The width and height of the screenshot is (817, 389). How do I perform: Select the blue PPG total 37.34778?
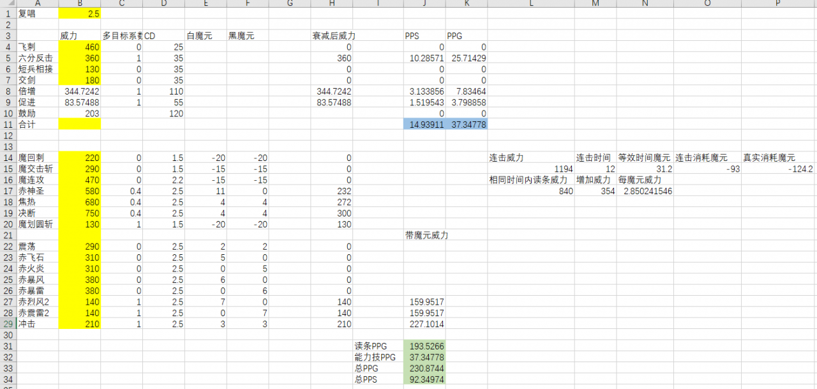[x=467, y=125]
